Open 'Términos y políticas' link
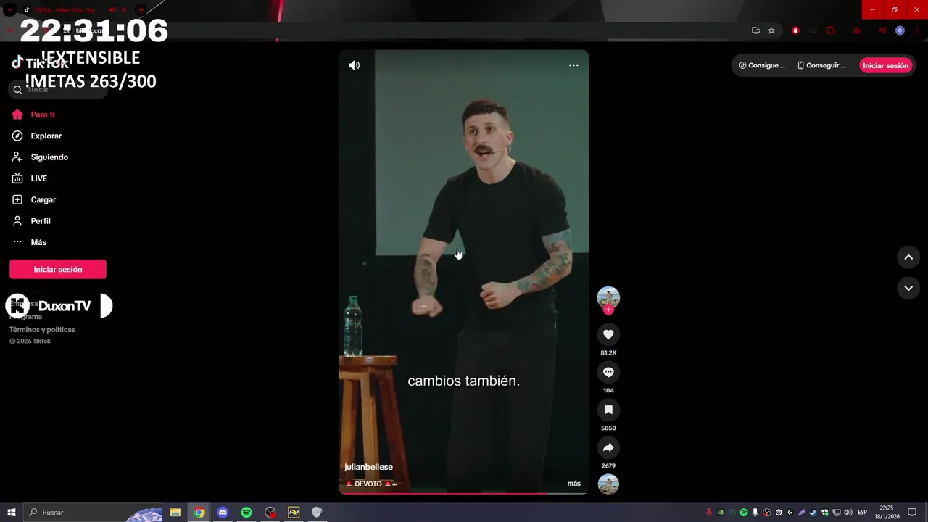This screenshot has width=928, height=522. click(42, 329)
